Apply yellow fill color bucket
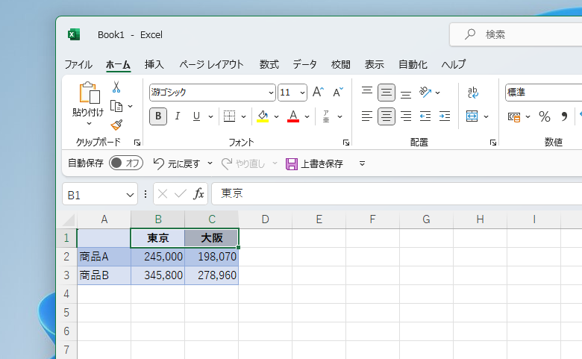The image size is (582, 359). tap(263, 116)
